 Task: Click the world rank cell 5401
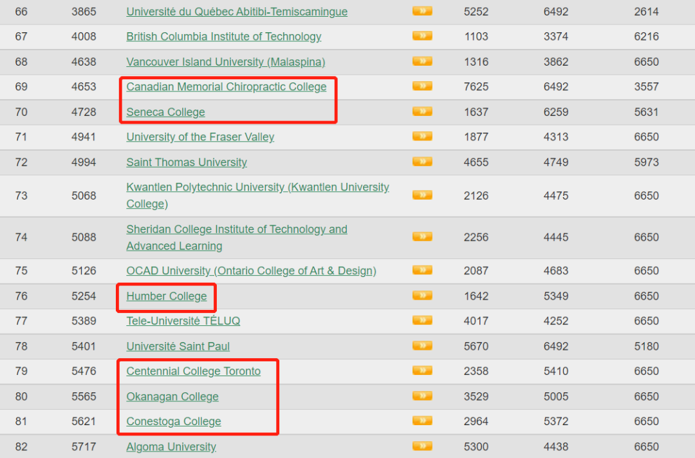click(x=84, y=346)
